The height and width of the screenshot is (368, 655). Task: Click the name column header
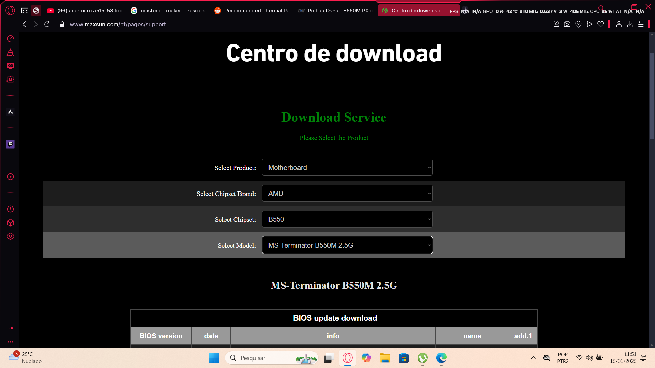point(472,336)
